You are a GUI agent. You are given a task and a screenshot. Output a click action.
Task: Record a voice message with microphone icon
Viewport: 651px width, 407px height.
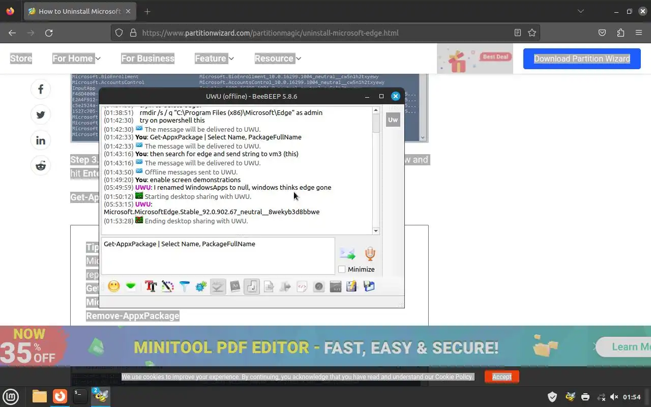(370, 253)
